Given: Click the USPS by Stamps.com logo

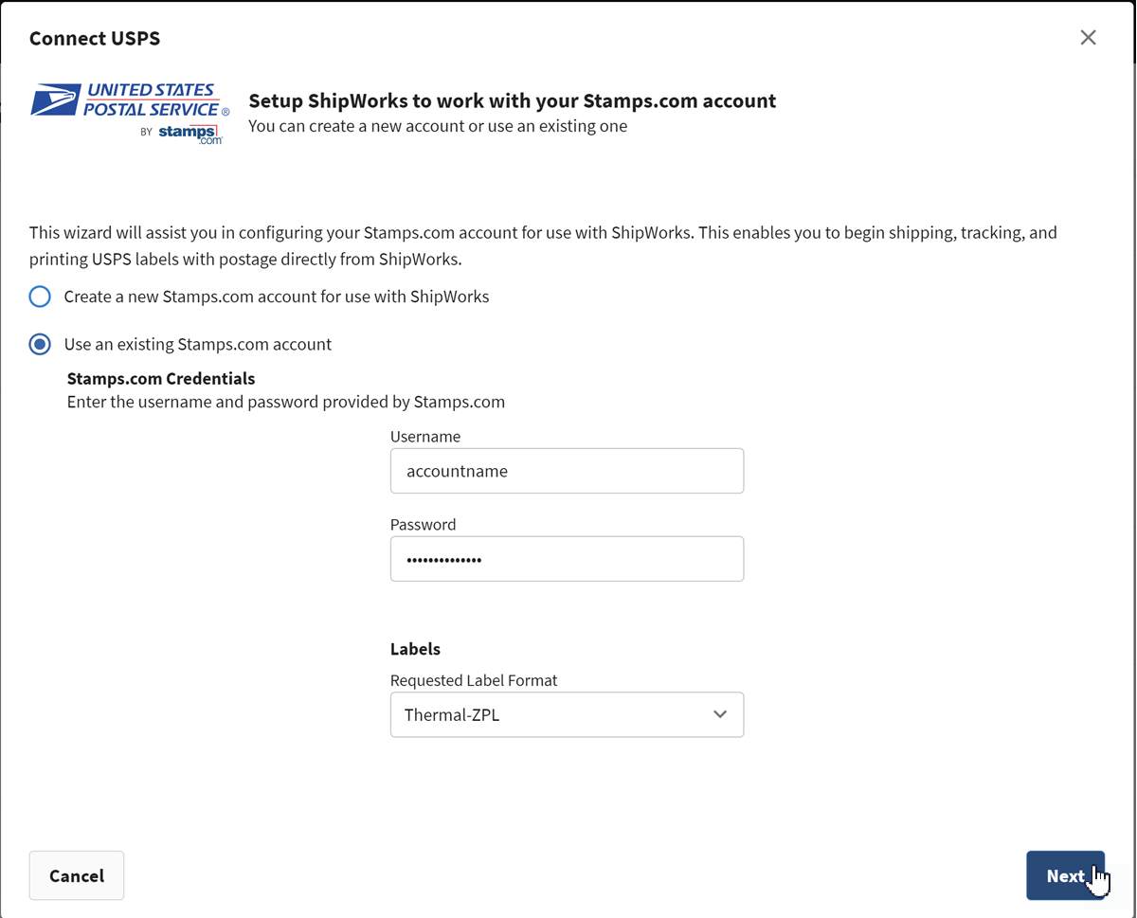Looking at the screenshot, I should [130, 113].
